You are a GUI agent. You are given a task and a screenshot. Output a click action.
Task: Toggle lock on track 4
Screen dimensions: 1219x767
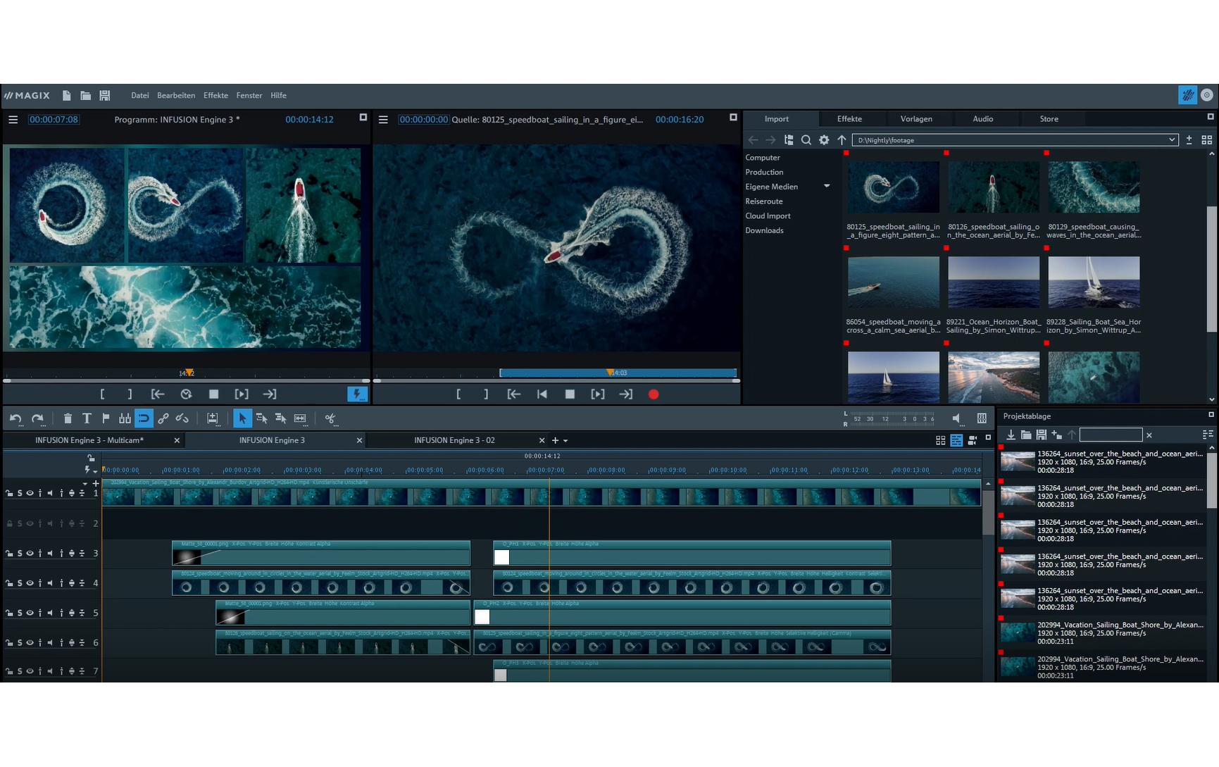9,583
